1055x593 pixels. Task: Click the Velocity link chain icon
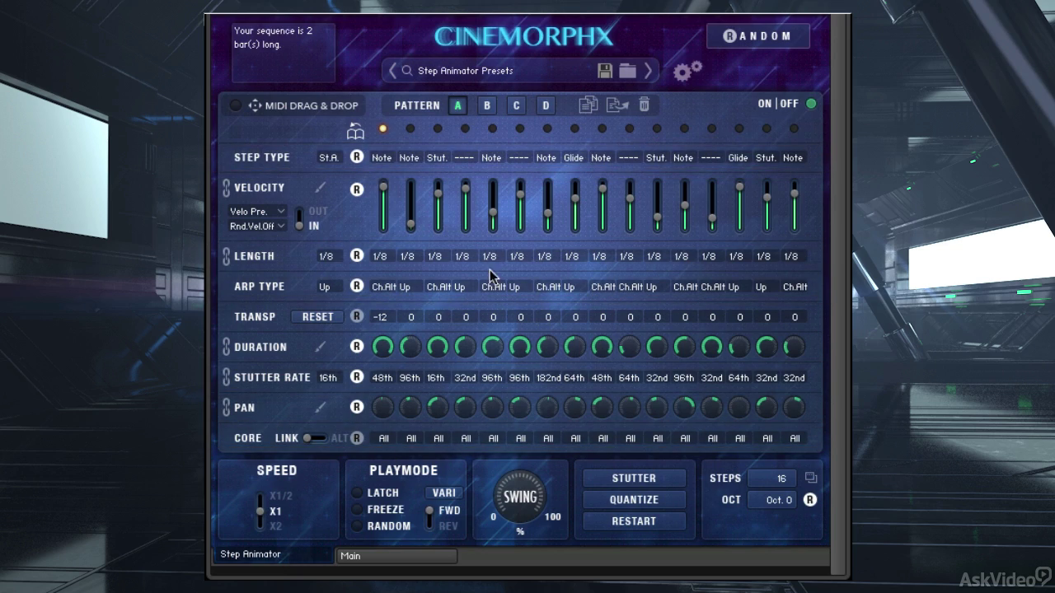pos(226,188)
